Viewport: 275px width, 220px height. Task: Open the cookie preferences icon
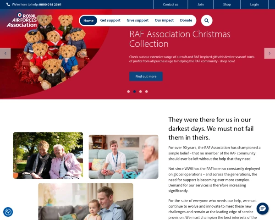pyautogui.click(x=8, y=212)
